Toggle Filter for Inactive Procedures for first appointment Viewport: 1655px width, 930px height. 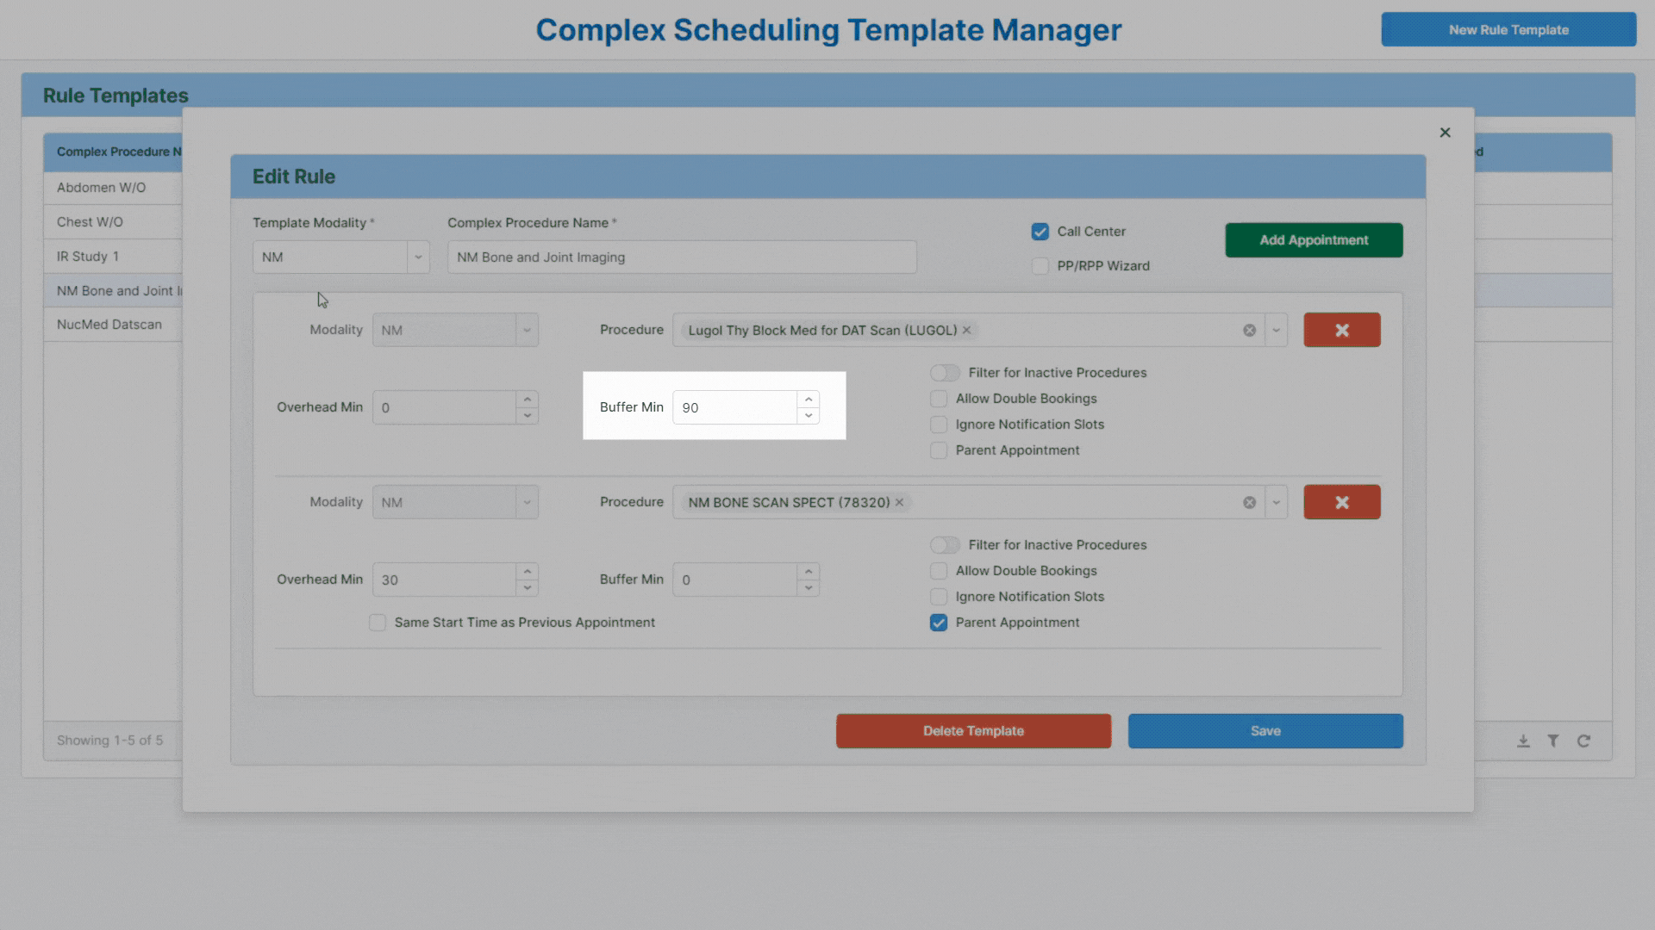click(x=945, y=372)
